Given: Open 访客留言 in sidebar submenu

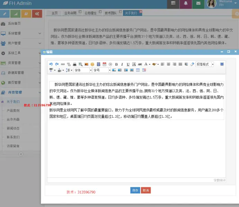Looking at the screenshot, I should (13, 146).
